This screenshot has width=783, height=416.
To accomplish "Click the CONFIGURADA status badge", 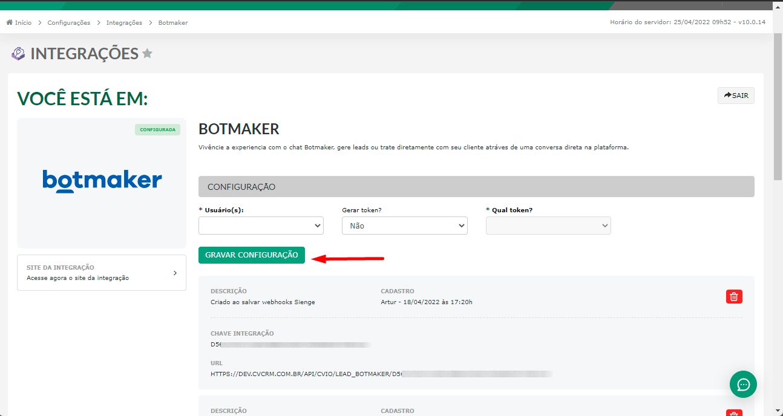I will tap(157, 129).
